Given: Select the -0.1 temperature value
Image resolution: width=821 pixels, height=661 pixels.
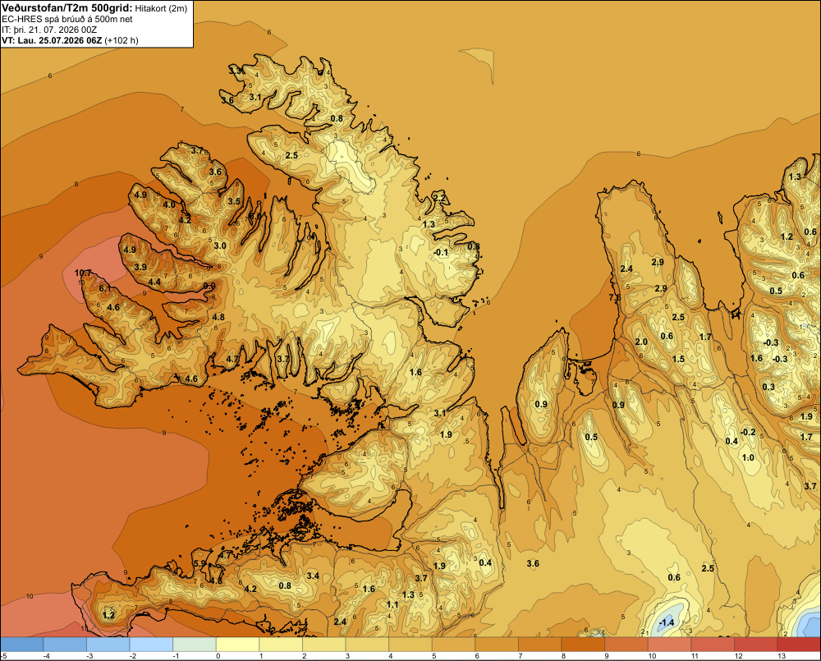Looking at the screenshot, I should (441, 252).
